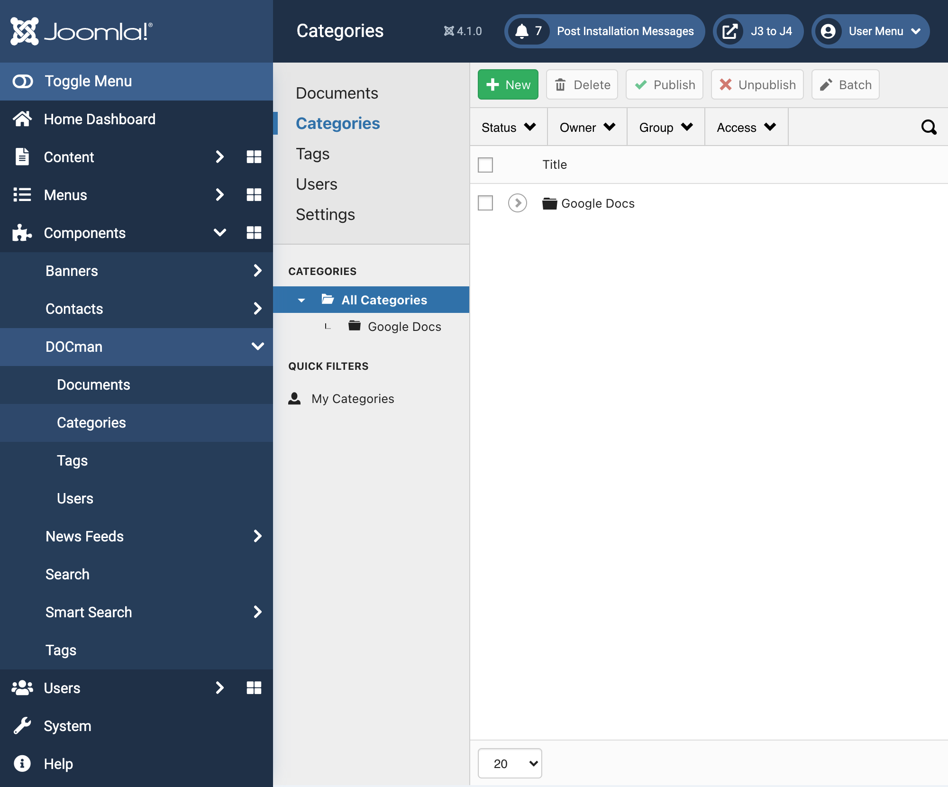Click the Home Dashboard house icon
This screenshot has width=948, height=787.
22,119
